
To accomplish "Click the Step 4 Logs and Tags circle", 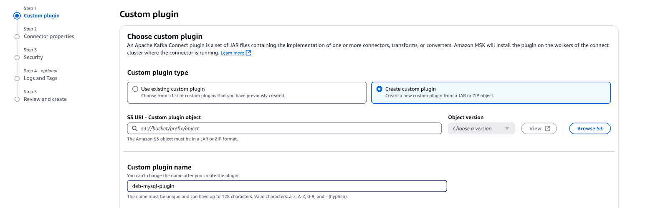I will pos(17,78).
